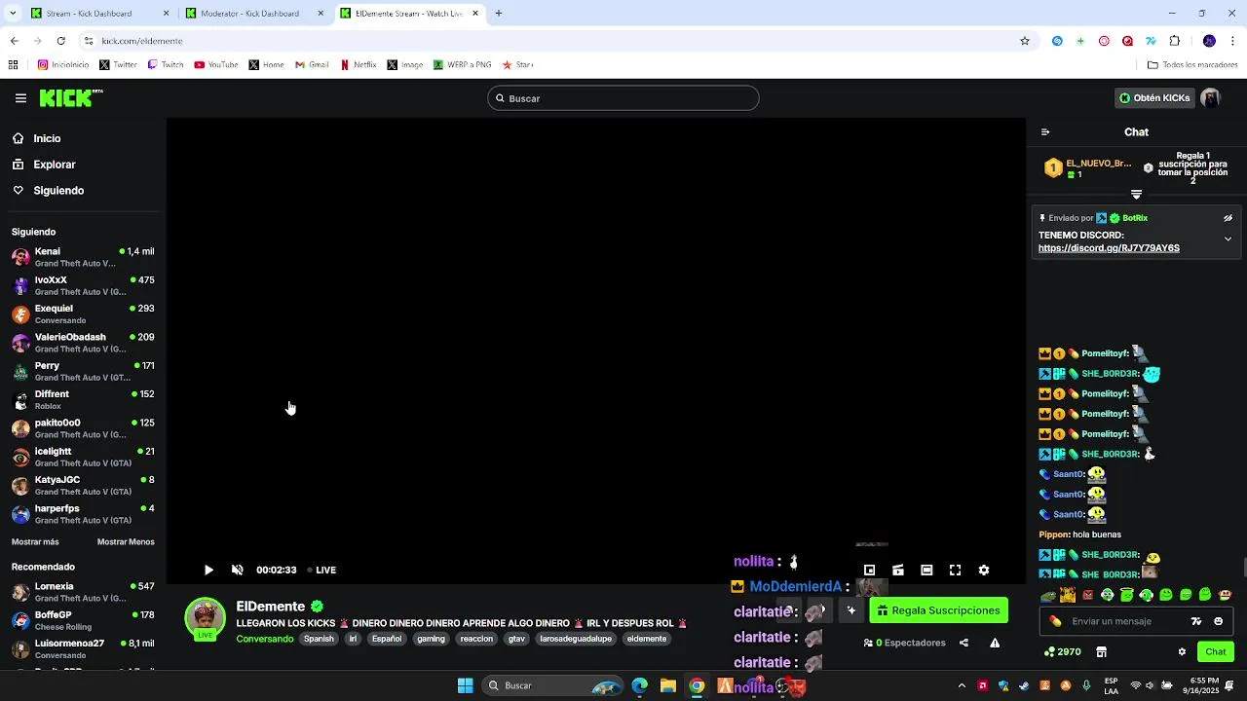1247x701 pixels.
Task: Open File Explorer from taskbar
Action: pyautogui.click(x=668, y=686)
